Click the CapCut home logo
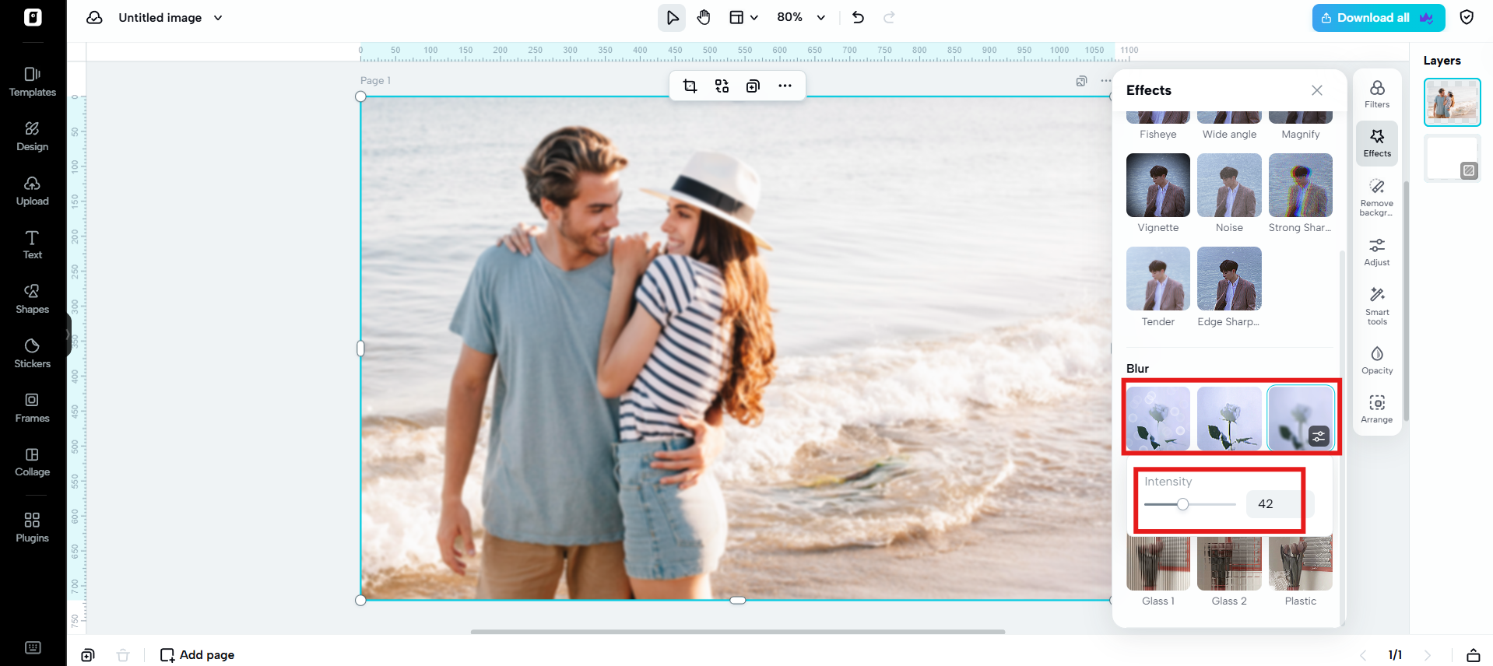Viewport: 1493px width, 666px height. click(x=33, y=17)
